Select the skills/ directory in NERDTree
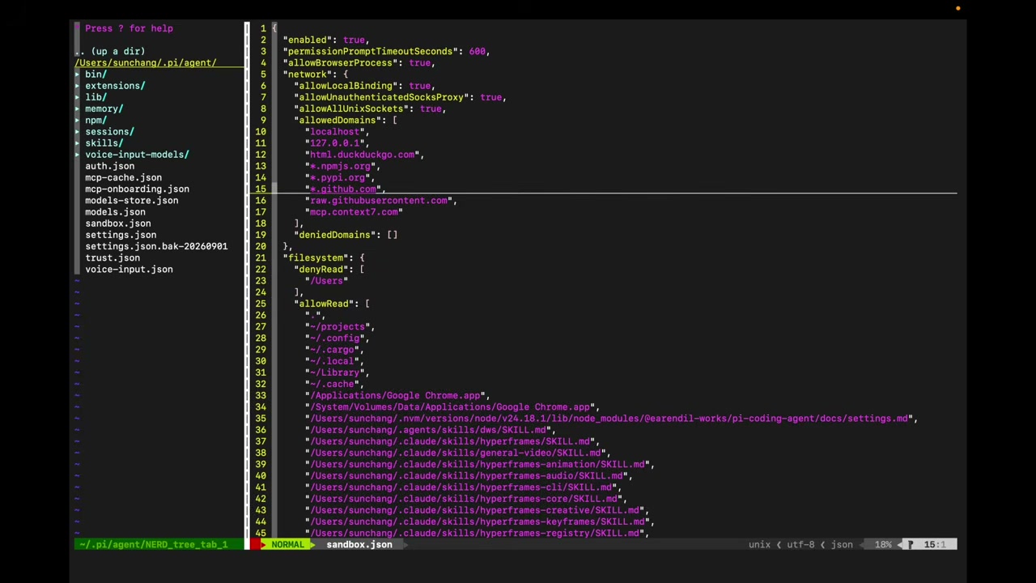Viewport: 1036px width, 583px height. [104, 143]
